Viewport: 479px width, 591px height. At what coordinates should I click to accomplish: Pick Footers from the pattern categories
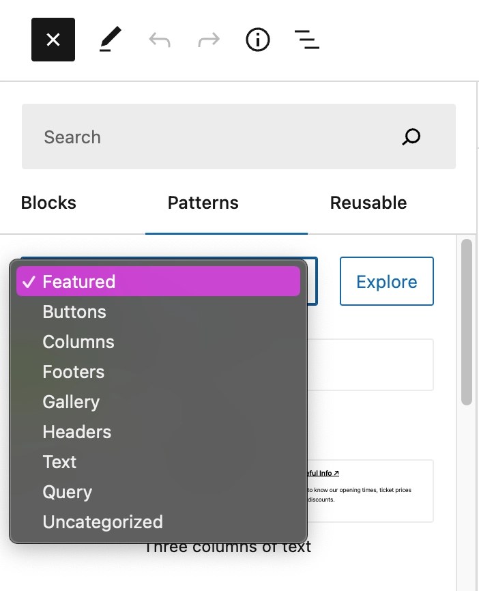(158, 372)
